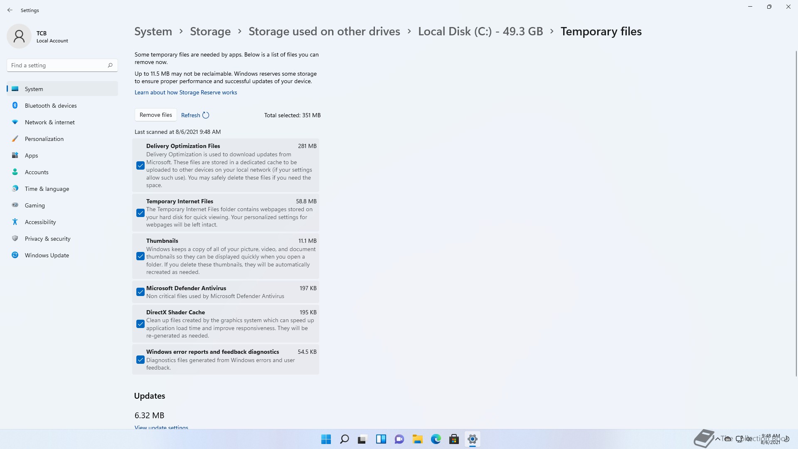Click the View update settings link
Image resolution: width=798 pixels, height=449 pixels.
click(161, 427)
